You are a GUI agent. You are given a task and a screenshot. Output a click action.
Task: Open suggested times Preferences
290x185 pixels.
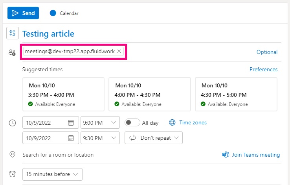click(263, 69)
